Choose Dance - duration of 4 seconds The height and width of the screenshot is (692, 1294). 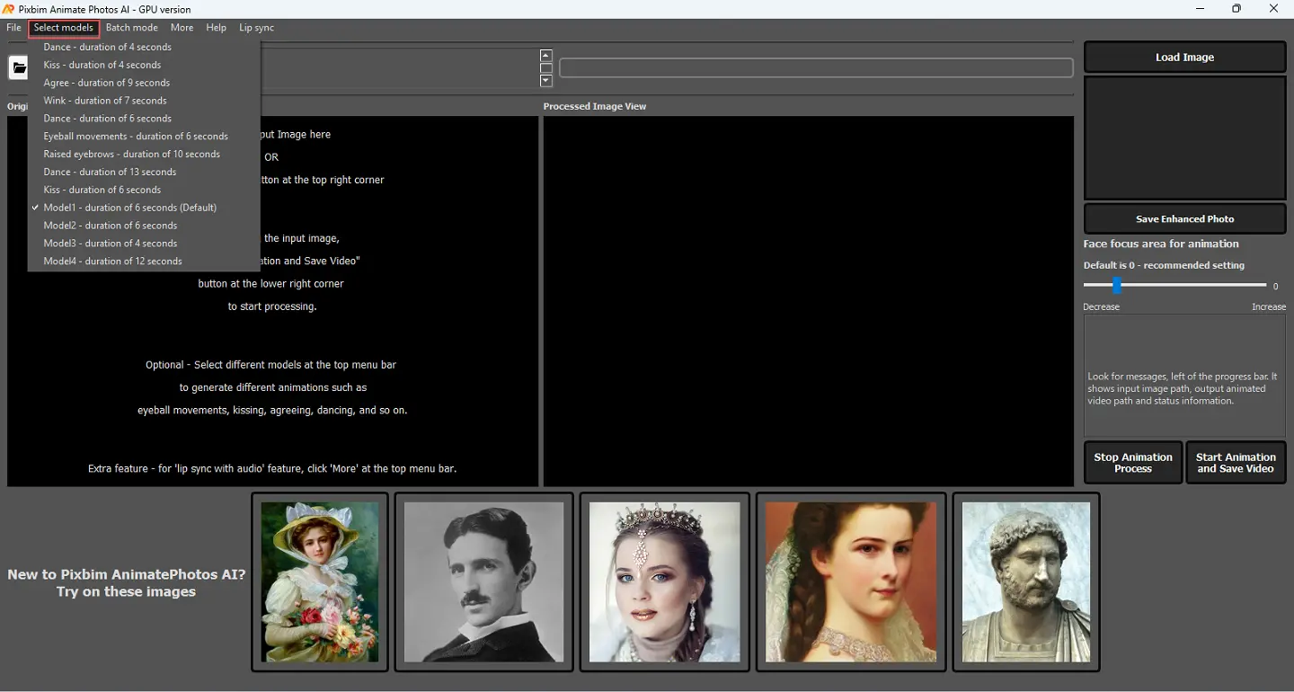tap(144, 47)
